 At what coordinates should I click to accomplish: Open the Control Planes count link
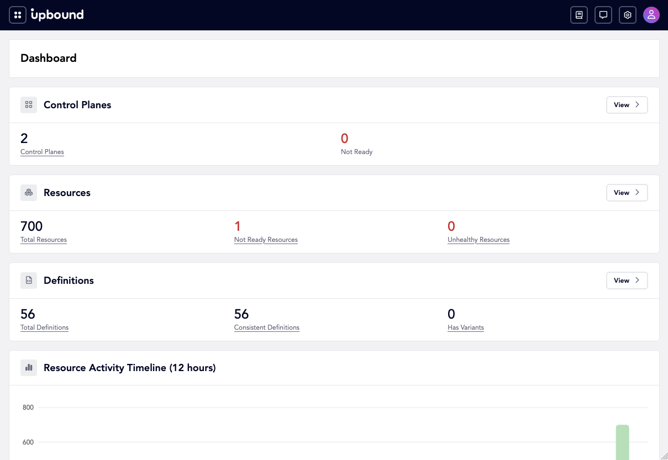coord(42,152)
